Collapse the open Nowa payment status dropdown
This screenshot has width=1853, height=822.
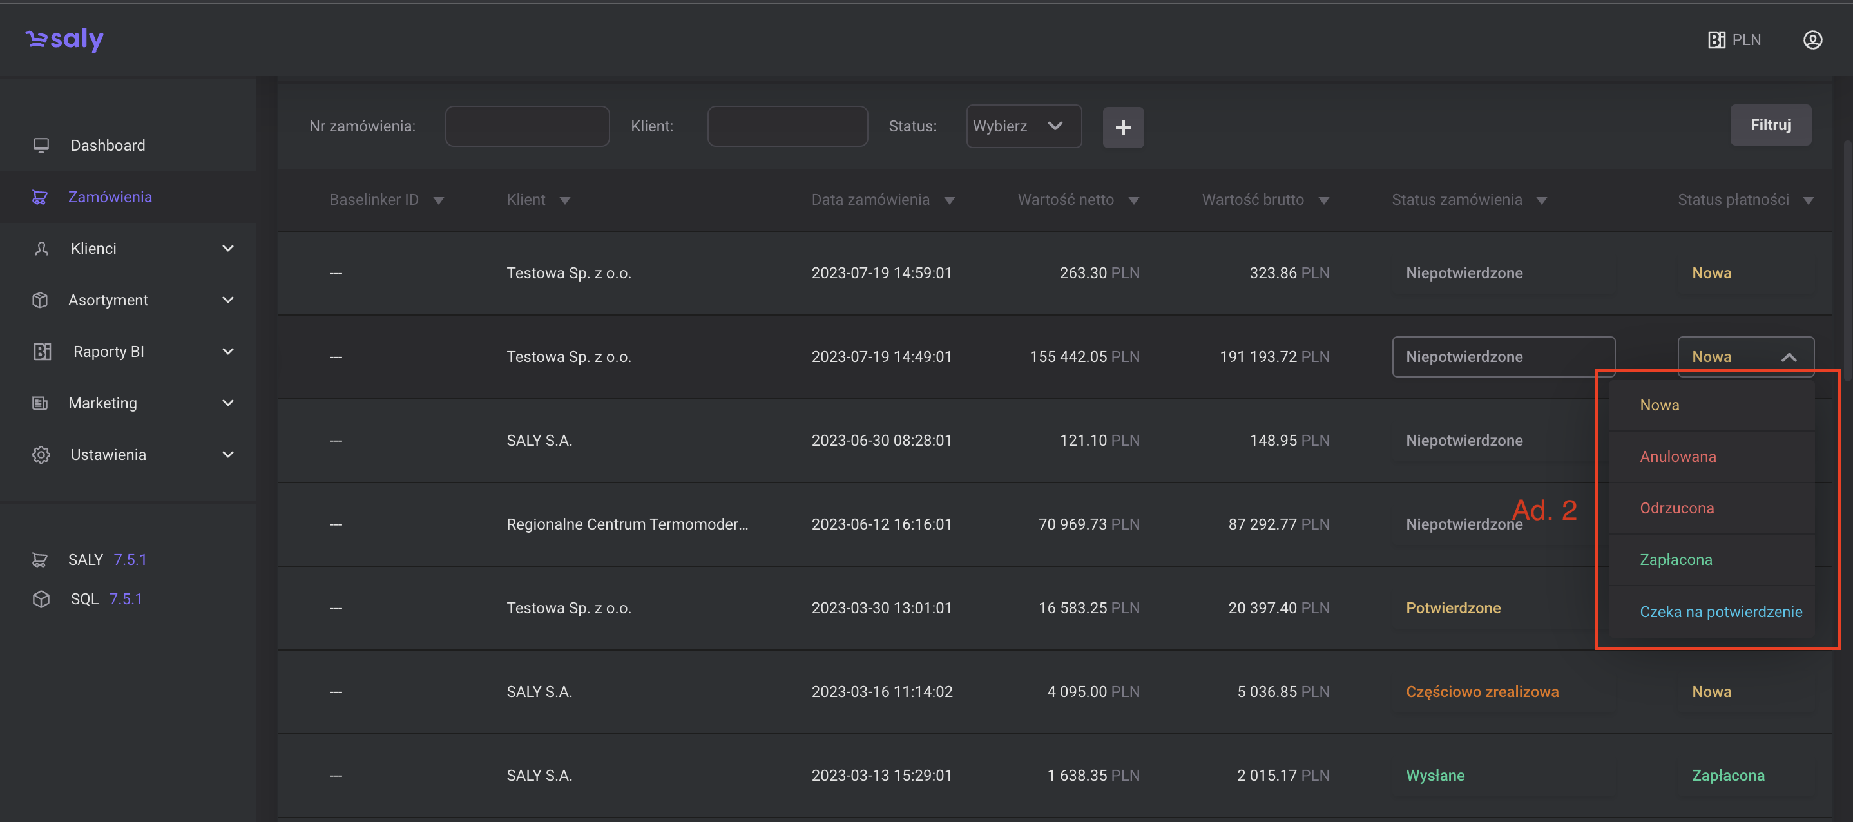tap(1789, 357)
